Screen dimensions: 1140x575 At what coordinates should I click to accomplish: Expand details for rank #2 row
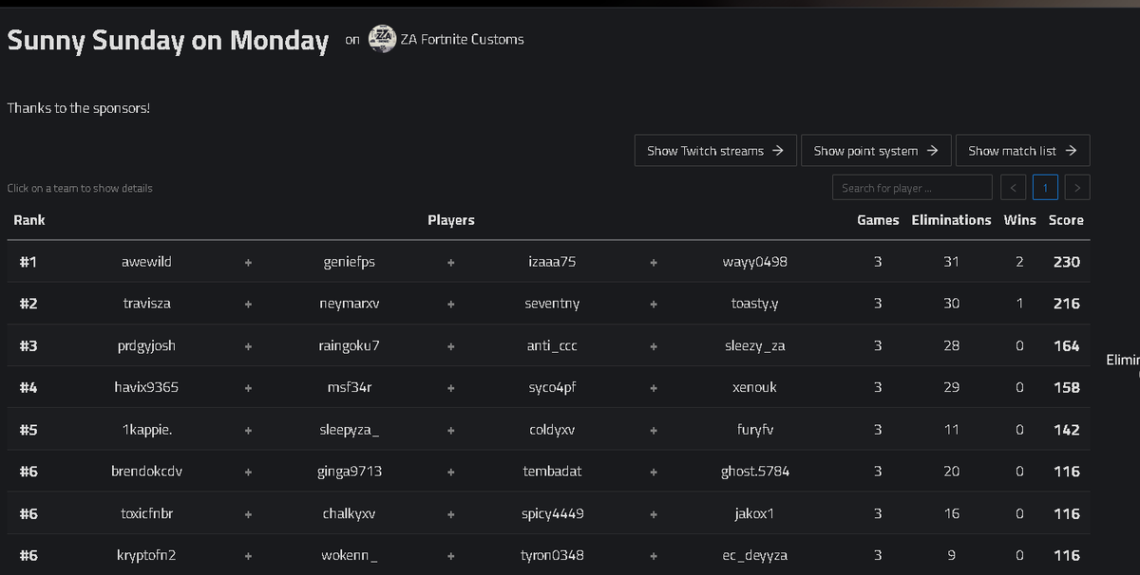click(548, 304)
